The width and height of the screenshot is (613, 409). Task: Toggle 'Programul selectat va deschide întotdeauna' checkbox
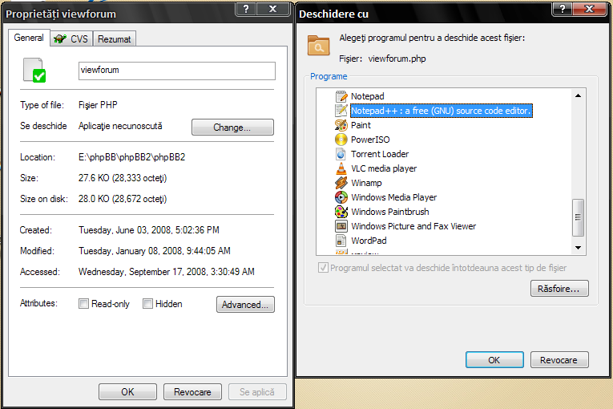pyautogui.click(x=324, y=268)
